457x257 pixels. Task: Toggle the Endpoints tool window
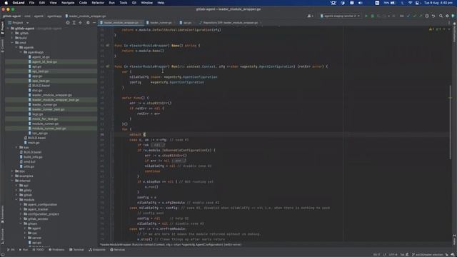[97, 250]
